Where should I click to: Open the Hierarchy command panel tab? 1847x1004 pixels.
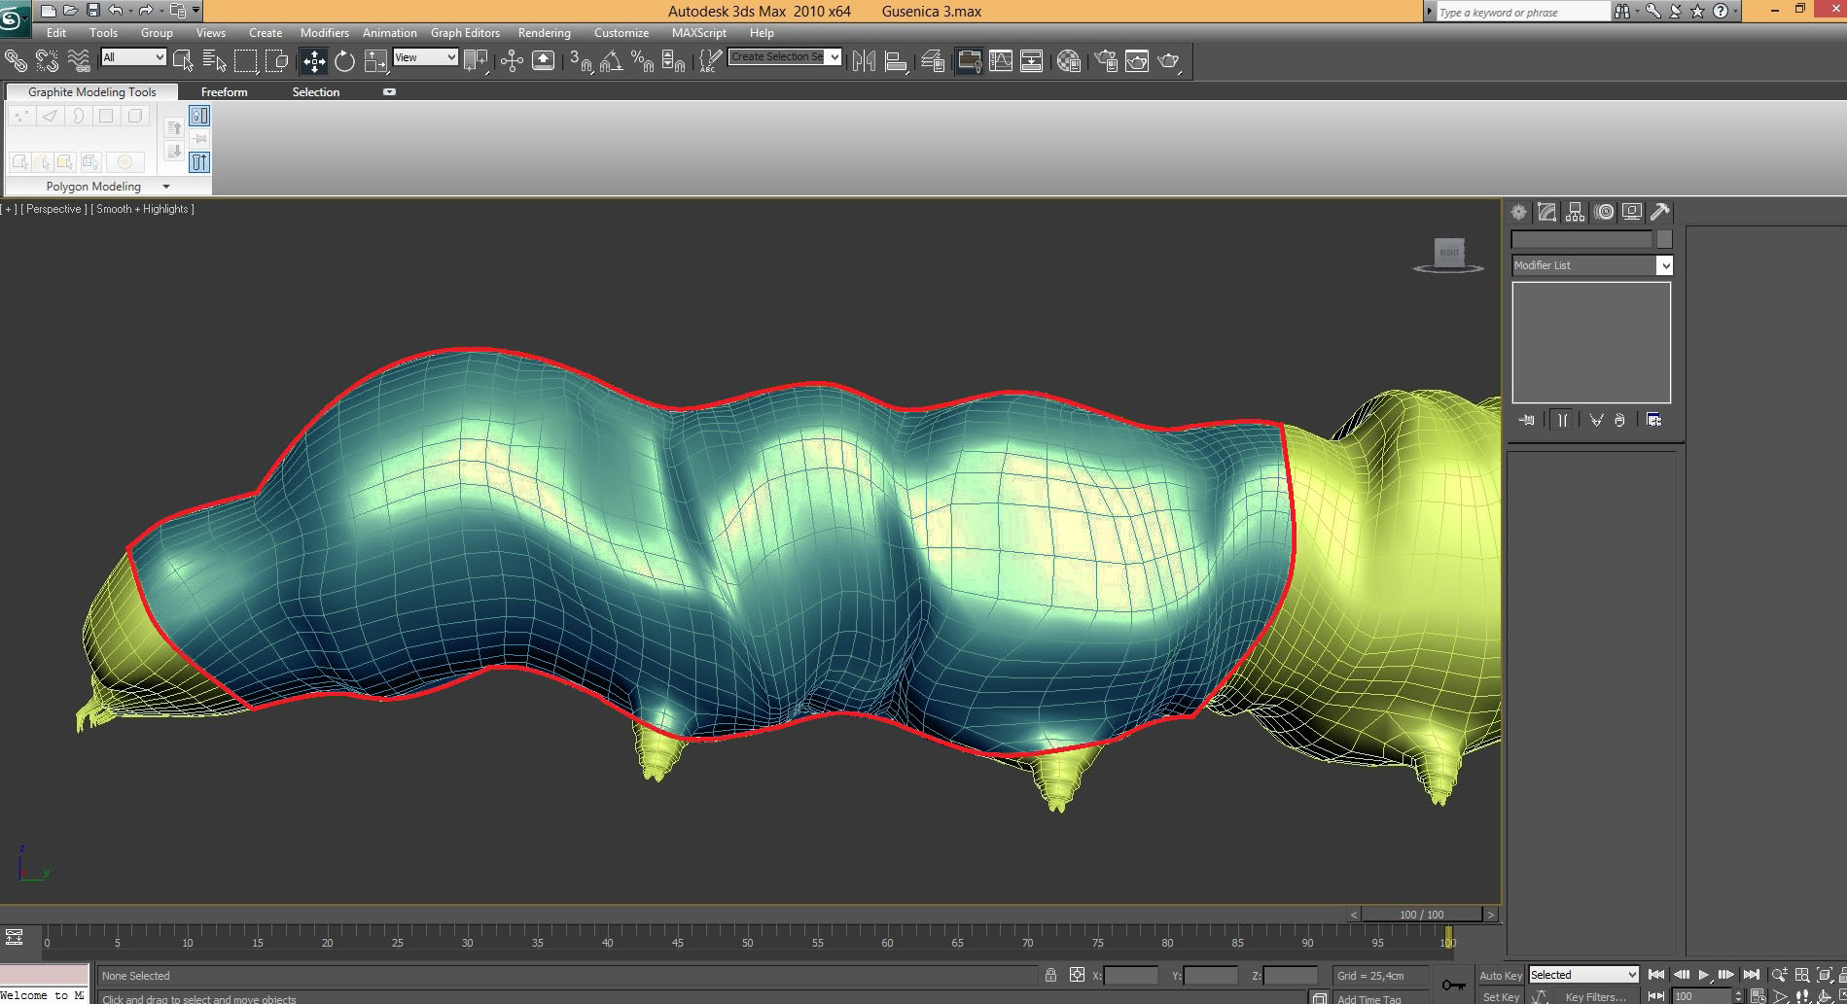pyautogui.click(x=1576, y=212)
